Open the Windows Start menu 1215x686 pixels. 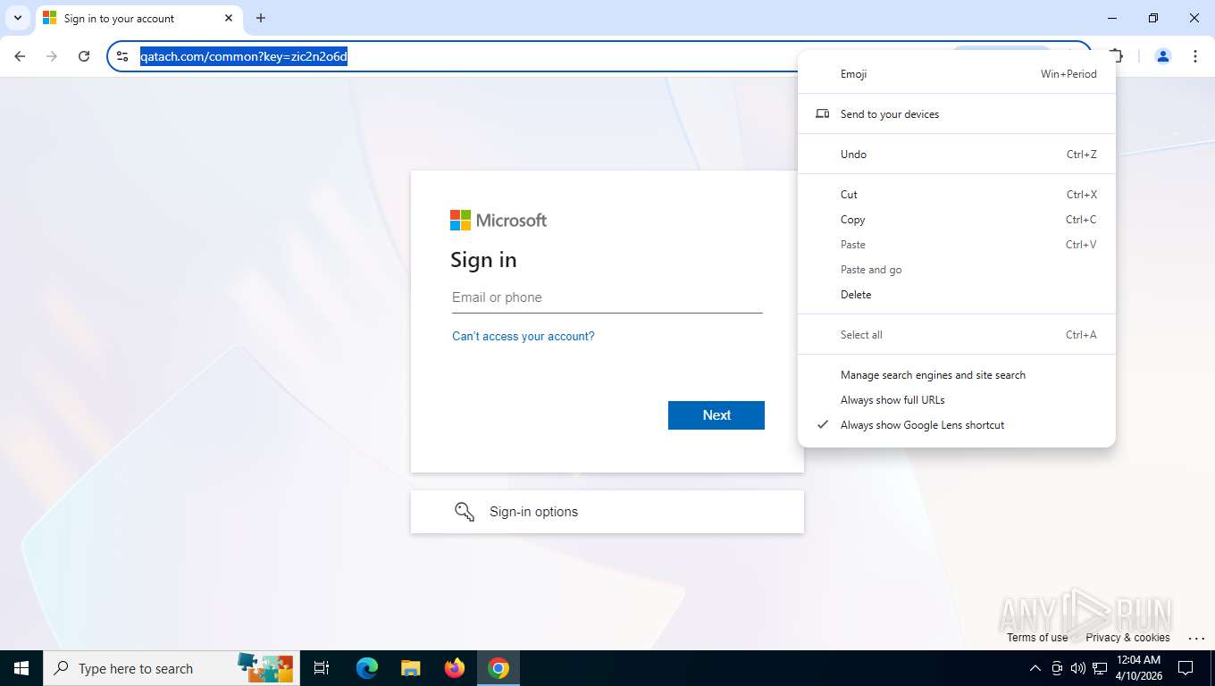[21, 668]
